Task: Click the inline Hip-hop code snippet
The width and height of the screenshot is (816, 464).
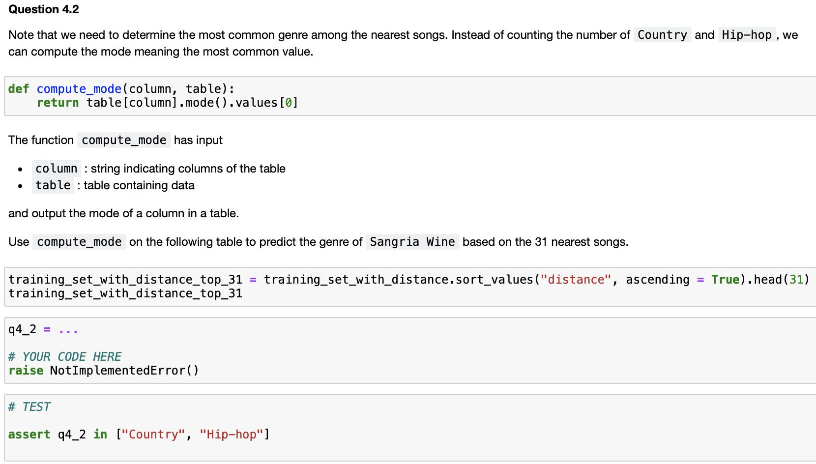Action: pos(746,34)
